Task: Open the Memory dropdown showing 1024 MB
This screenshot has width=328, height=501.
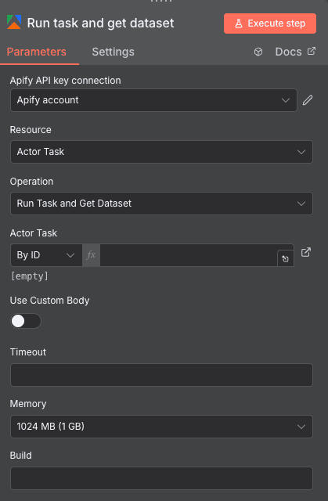Action: tap(161, 427)
